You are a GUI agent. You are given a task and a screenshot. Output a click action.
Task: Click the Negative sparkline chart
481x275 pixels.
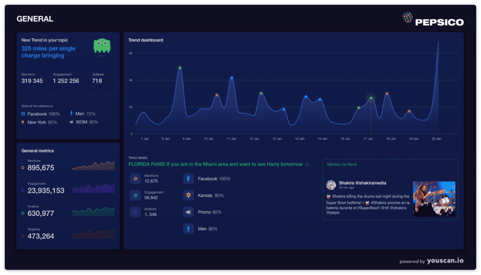tap(93, 234)
